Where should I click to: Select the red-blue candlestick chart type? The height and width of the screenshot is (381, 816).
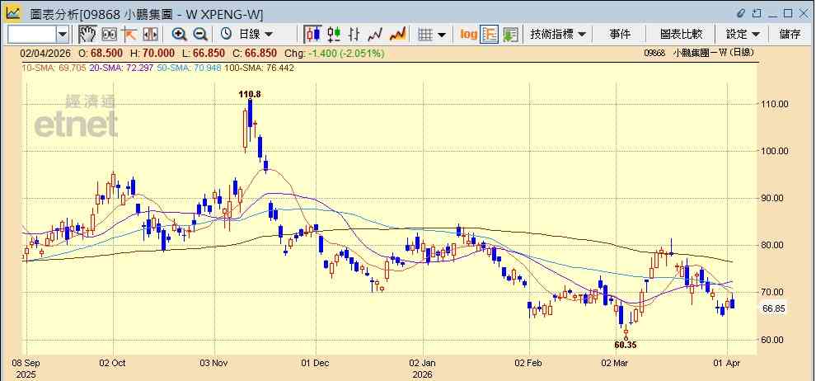(x=312, y=35)
